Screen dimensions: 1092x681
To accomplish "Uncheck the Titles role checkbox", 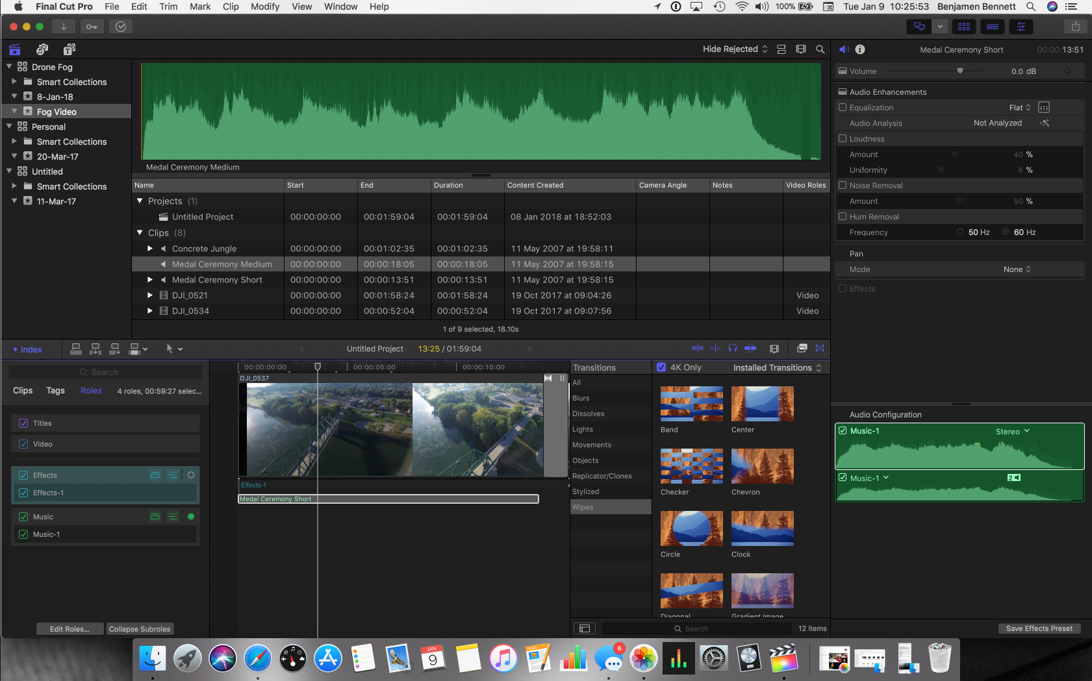I will click(x=23, y=423).
